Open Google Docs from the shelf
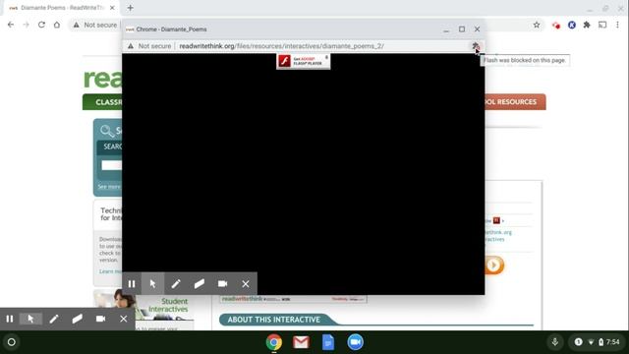The width and height of the screenshot is (629, 354). click(x=328, y=342)
